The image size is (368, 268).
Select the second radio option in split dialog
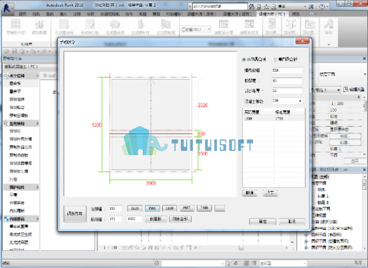[275, 59]
